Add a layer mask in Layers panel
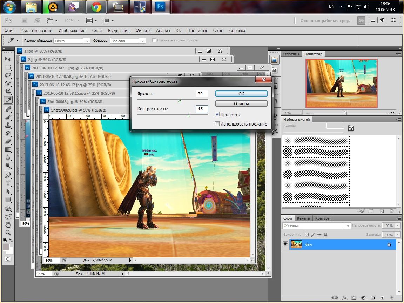 coord(354,298)
